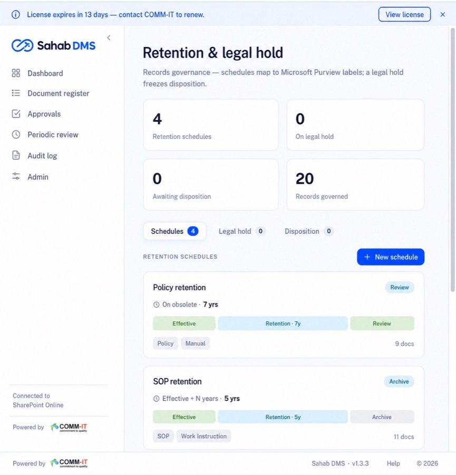Viewport: 456px width, 475px height.
Task: Click the Sahab DMS v1.3.3 version text
Action: (x=340, y=463)
